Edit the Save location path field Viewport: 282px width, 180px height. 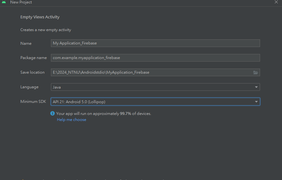tap(151, 72)
